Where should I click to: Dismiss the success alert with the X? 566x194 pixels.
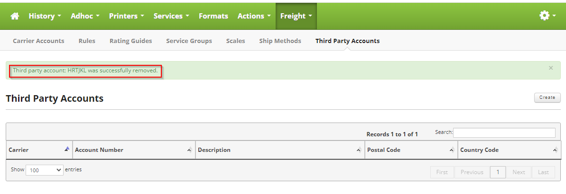[x=551, y=68]
